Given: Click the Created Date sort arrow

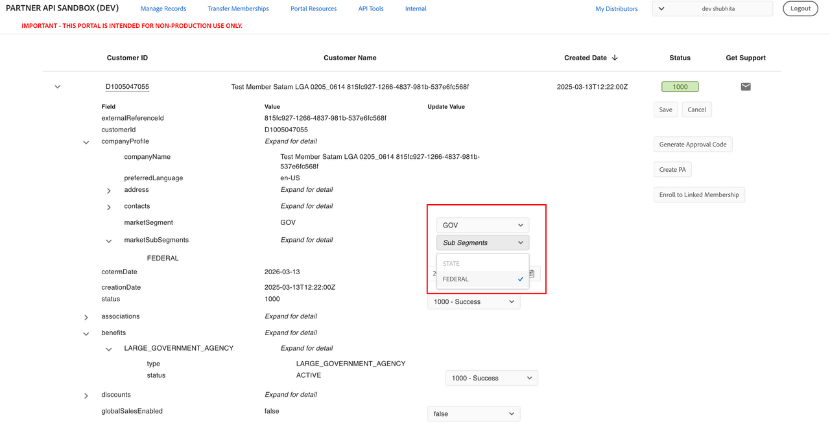Looking at the screenshot, I should click(615, 58).
